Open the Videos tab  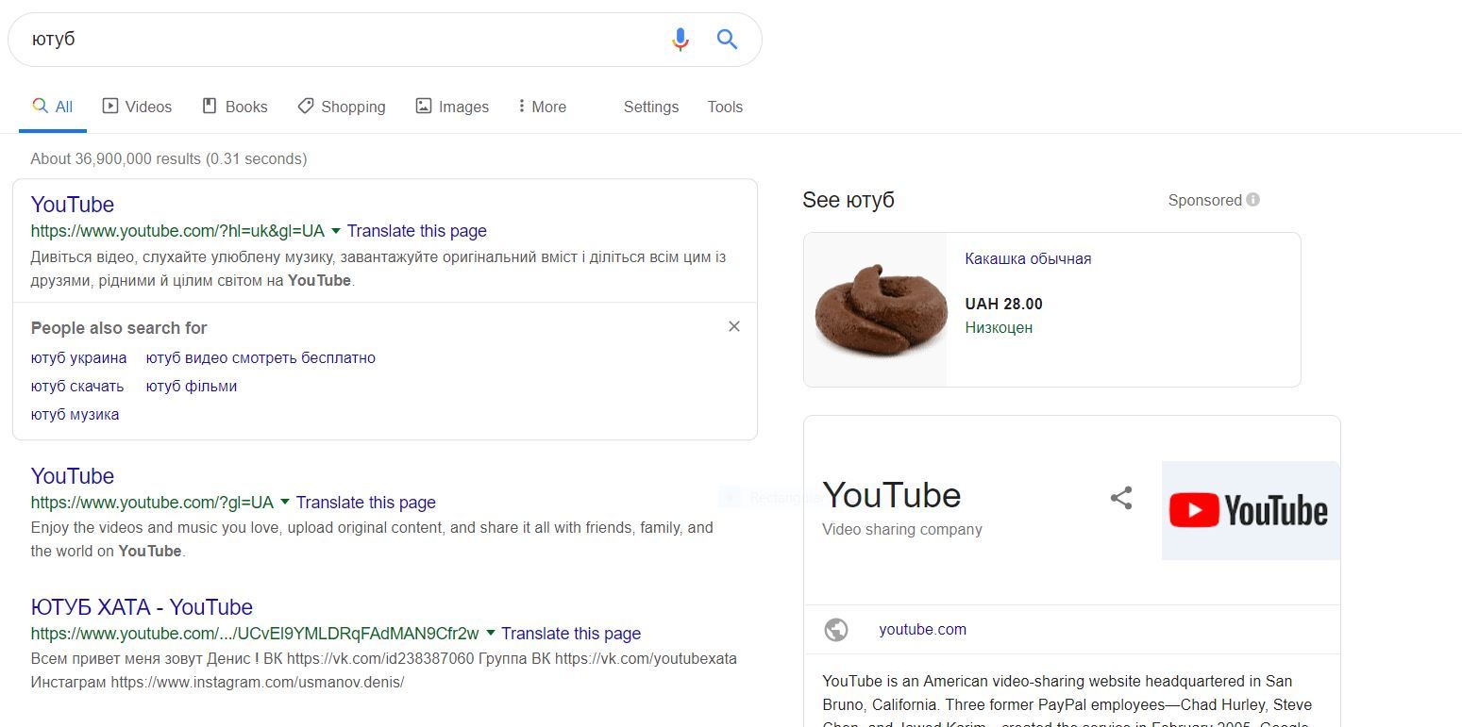pyautogui.click(x=137, y=107)
